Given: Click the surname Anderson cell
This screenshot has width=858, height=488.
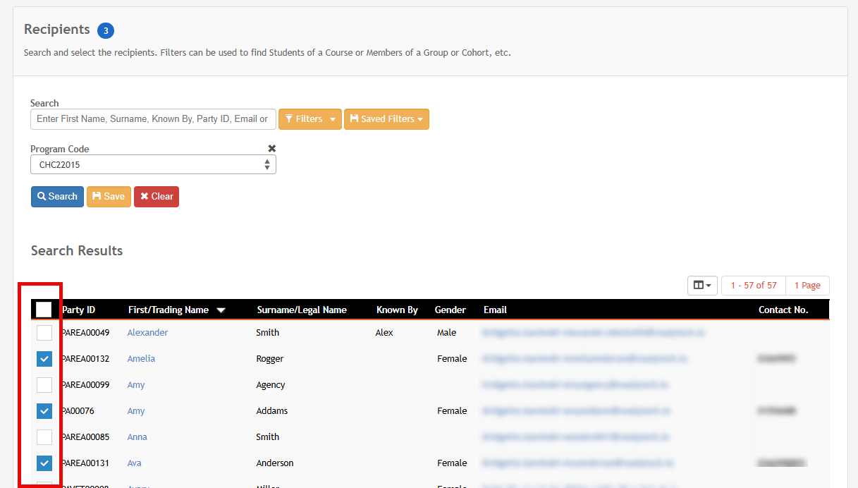Looking at the screenshot, I should [x=275, y=463].
